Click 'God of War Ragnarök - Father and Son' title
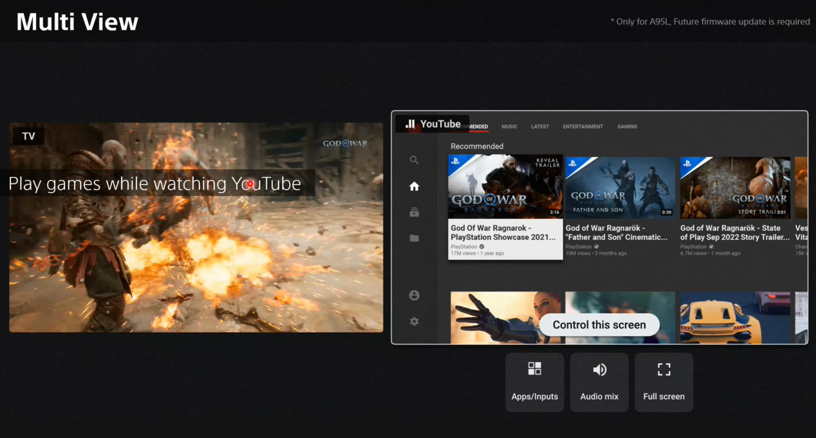Viewport: 816px width, 438px height. (x=616, y=233)
